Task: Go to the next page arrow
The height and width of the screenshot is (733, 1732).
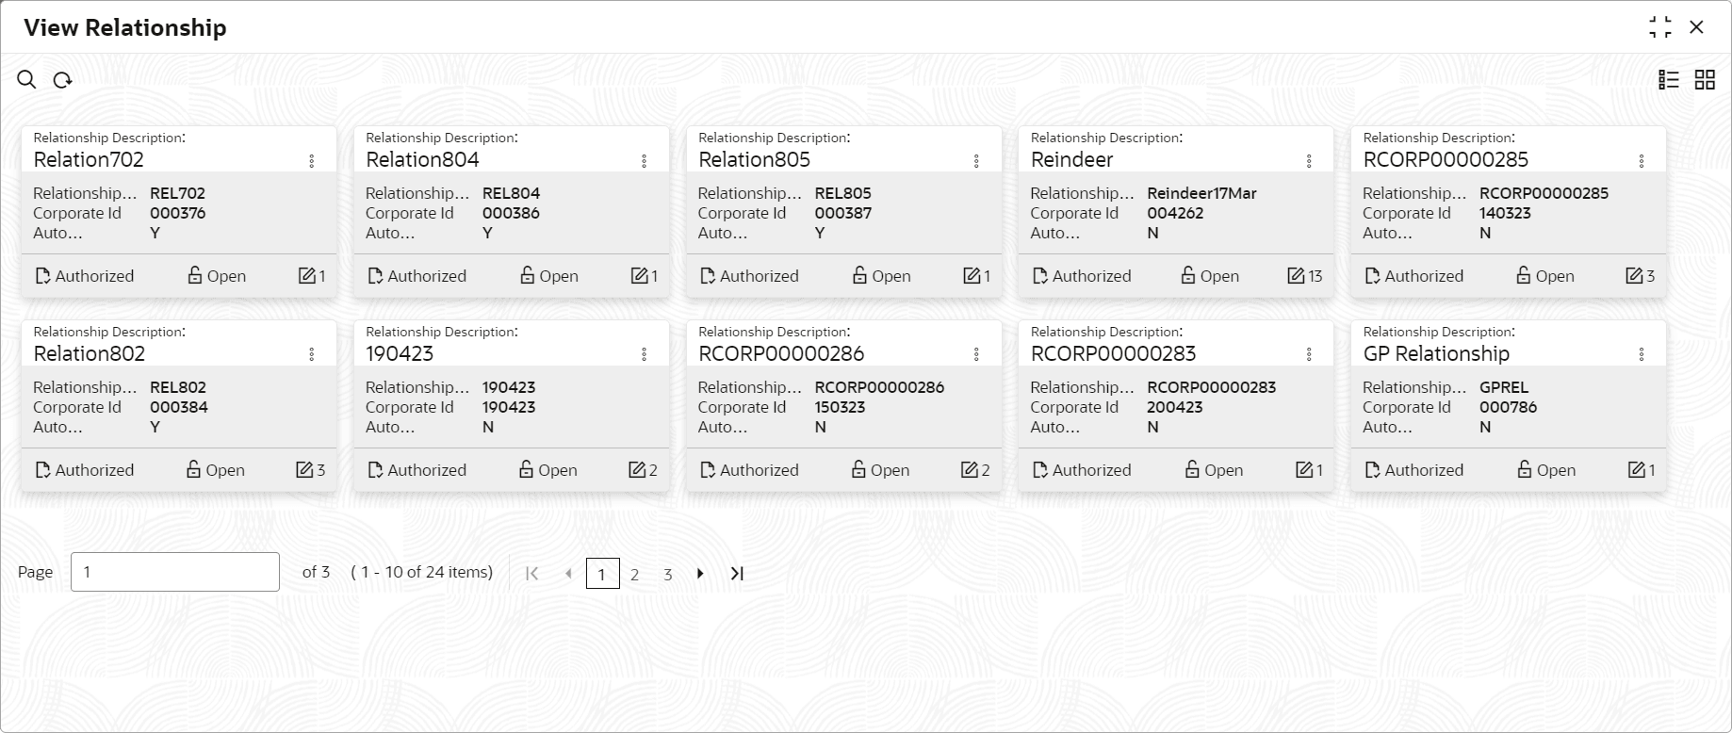Action: pyautogui.click(x=700, y=573)
